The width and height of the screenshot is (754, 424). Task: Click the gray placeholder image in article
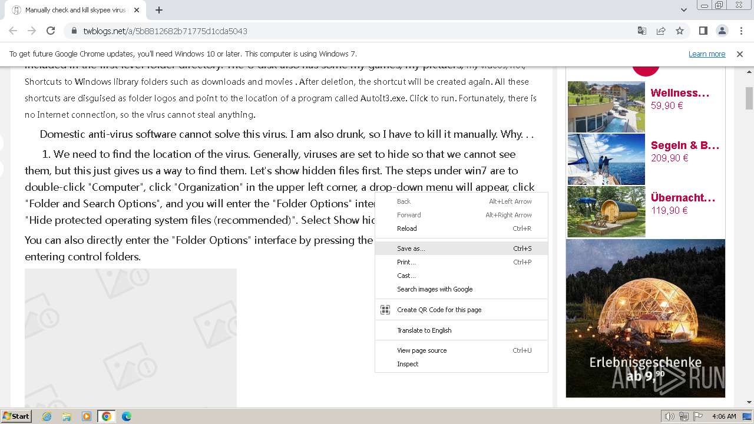tap(131, 337)
